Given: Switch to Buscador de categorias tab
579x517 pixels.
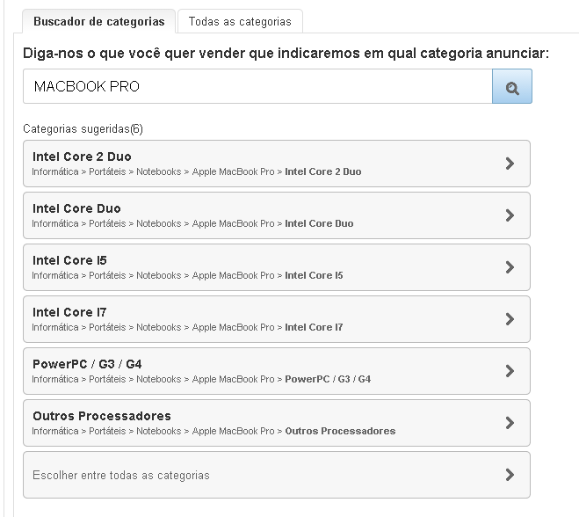Looking at the screenshot, I should click(x=99, y=21).
